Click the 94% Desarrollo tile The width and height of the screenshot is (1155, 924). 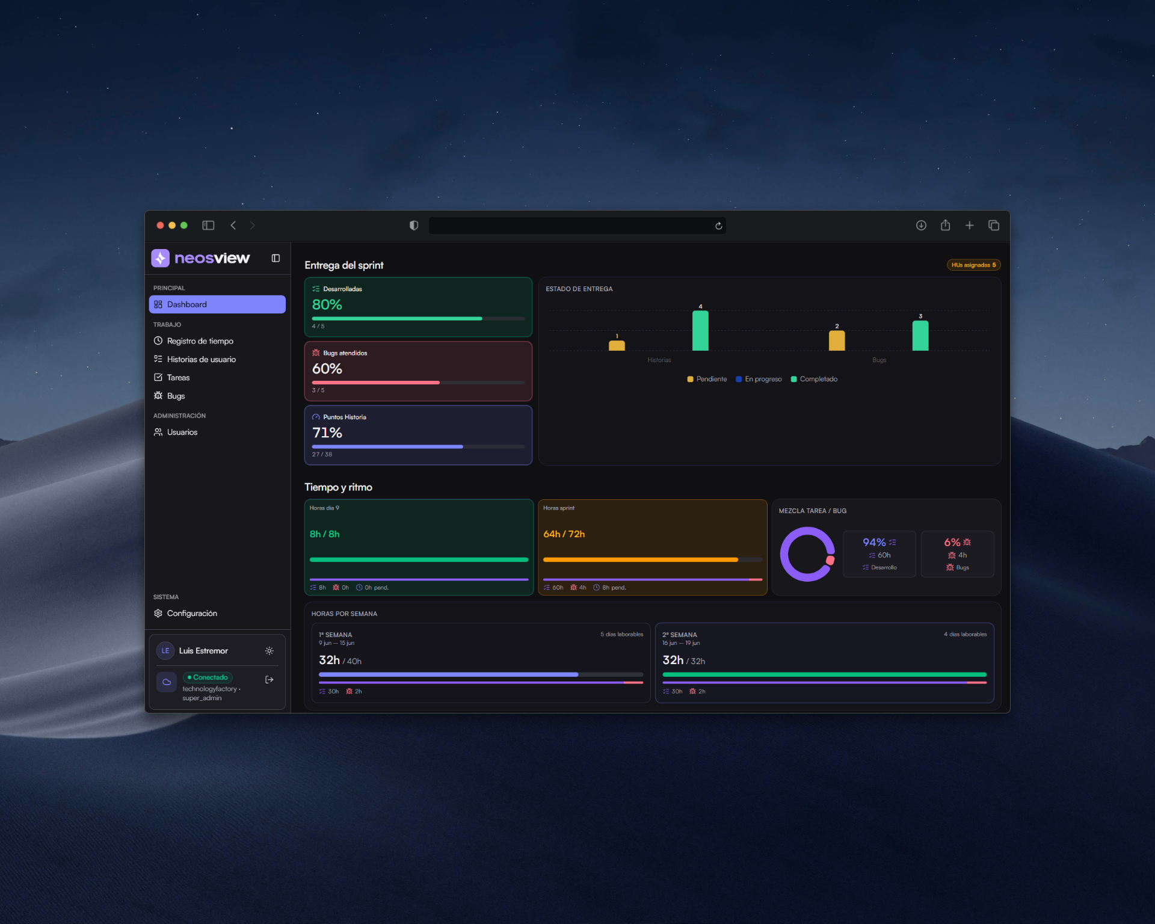[x=879, y=554]
